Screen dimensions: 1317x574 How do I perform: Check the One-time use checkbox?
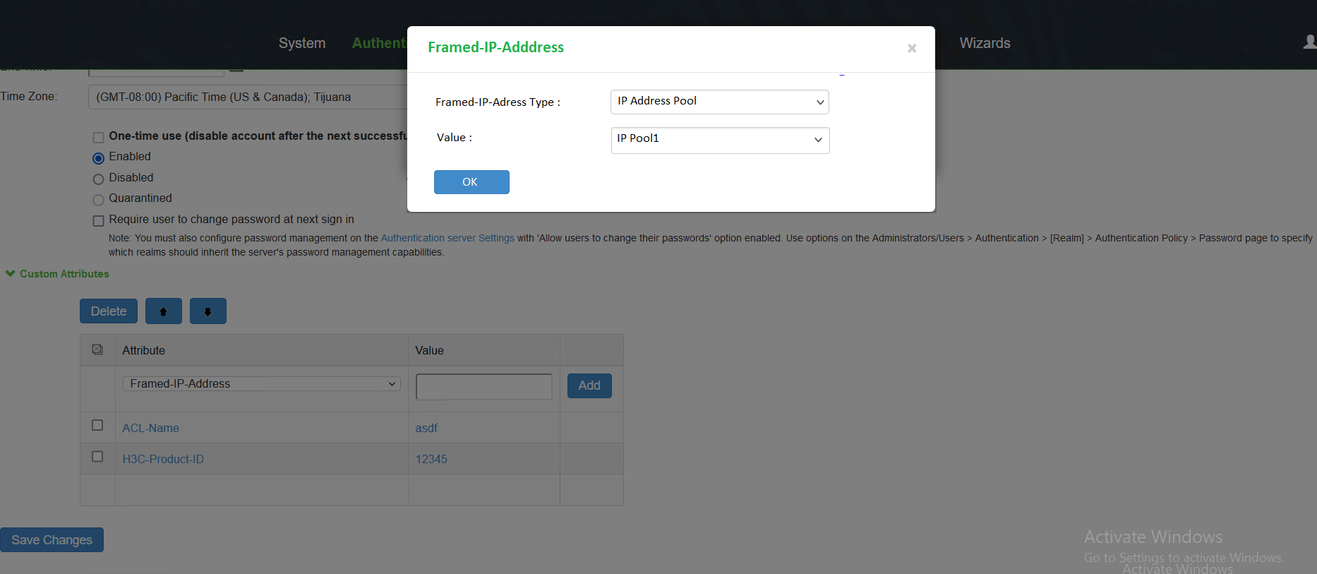tap(98, 136)
